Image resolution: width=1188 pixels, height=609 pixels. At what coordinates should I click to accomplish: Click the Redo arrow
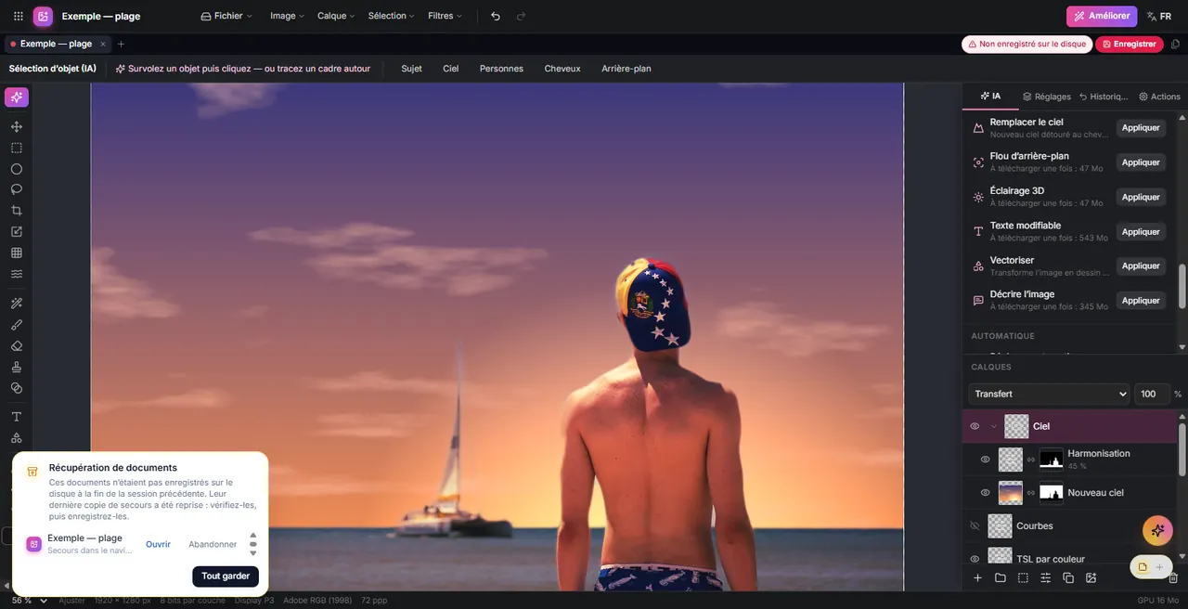[x=521, y=16]
